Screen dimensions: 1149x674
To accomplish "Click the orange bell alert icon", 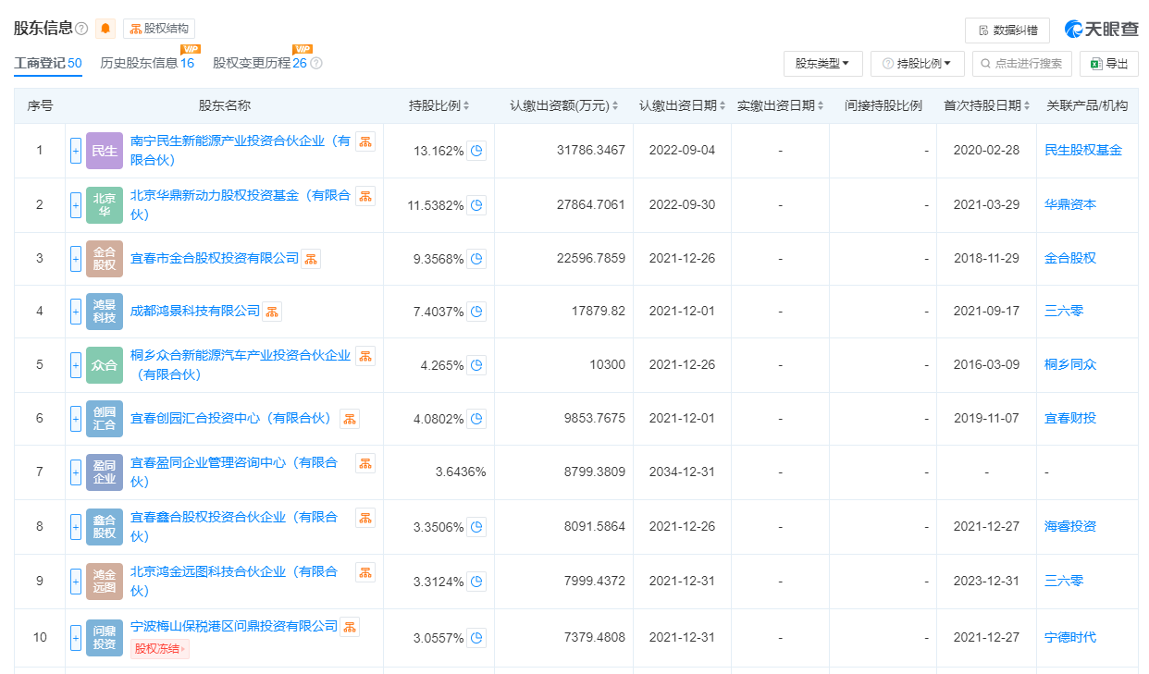I will pos(105,29).
